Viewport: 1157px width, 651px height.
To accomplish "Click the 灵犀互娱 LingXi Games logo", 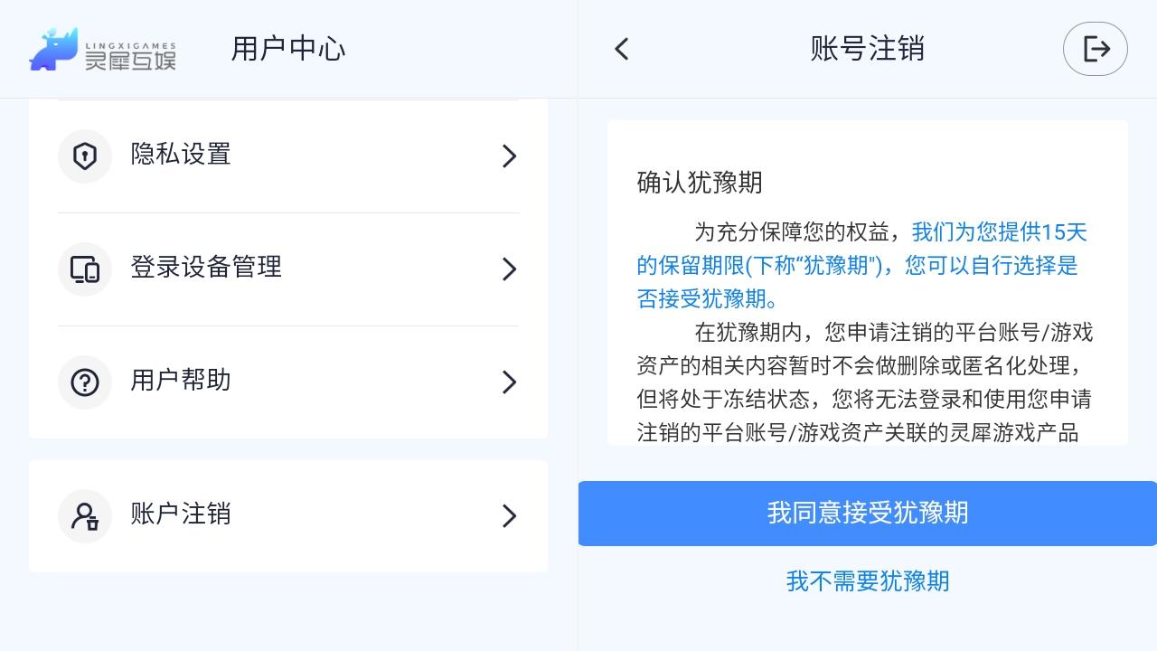I will click(x=102, y=50).
